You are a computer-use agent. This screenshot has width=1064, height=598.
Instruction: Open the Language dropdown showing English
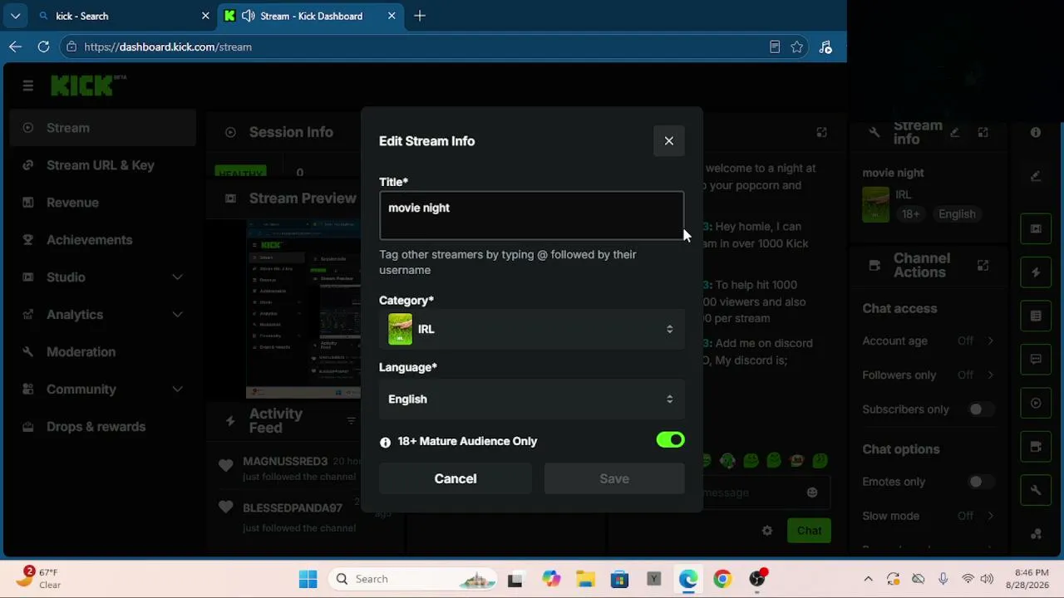pyautogui.click(x=532, y=399)
